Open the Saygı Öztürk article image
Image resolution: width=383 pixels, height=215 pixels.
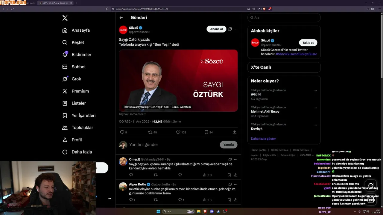coord(178,81)
